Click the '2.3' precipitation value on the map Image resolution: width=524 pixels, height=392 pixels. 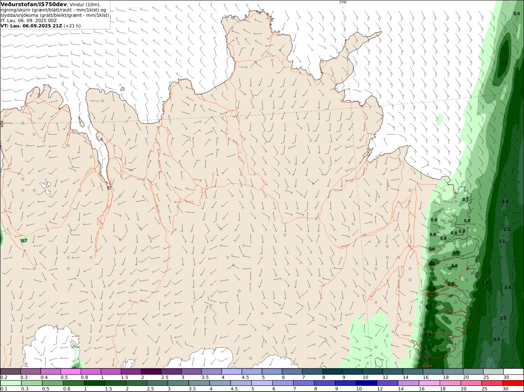coord(497,340)
